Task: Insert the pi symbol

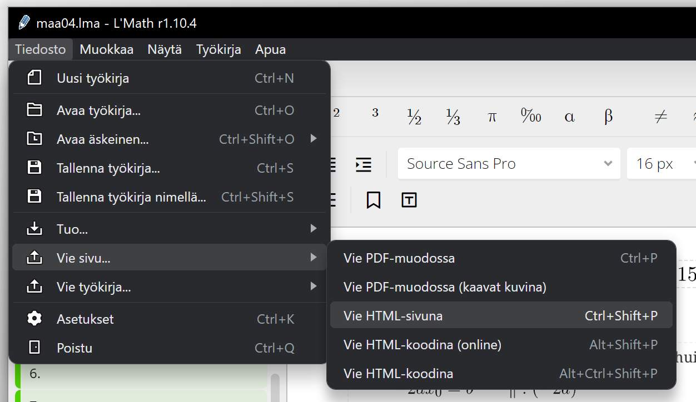Action: point(492,117)
